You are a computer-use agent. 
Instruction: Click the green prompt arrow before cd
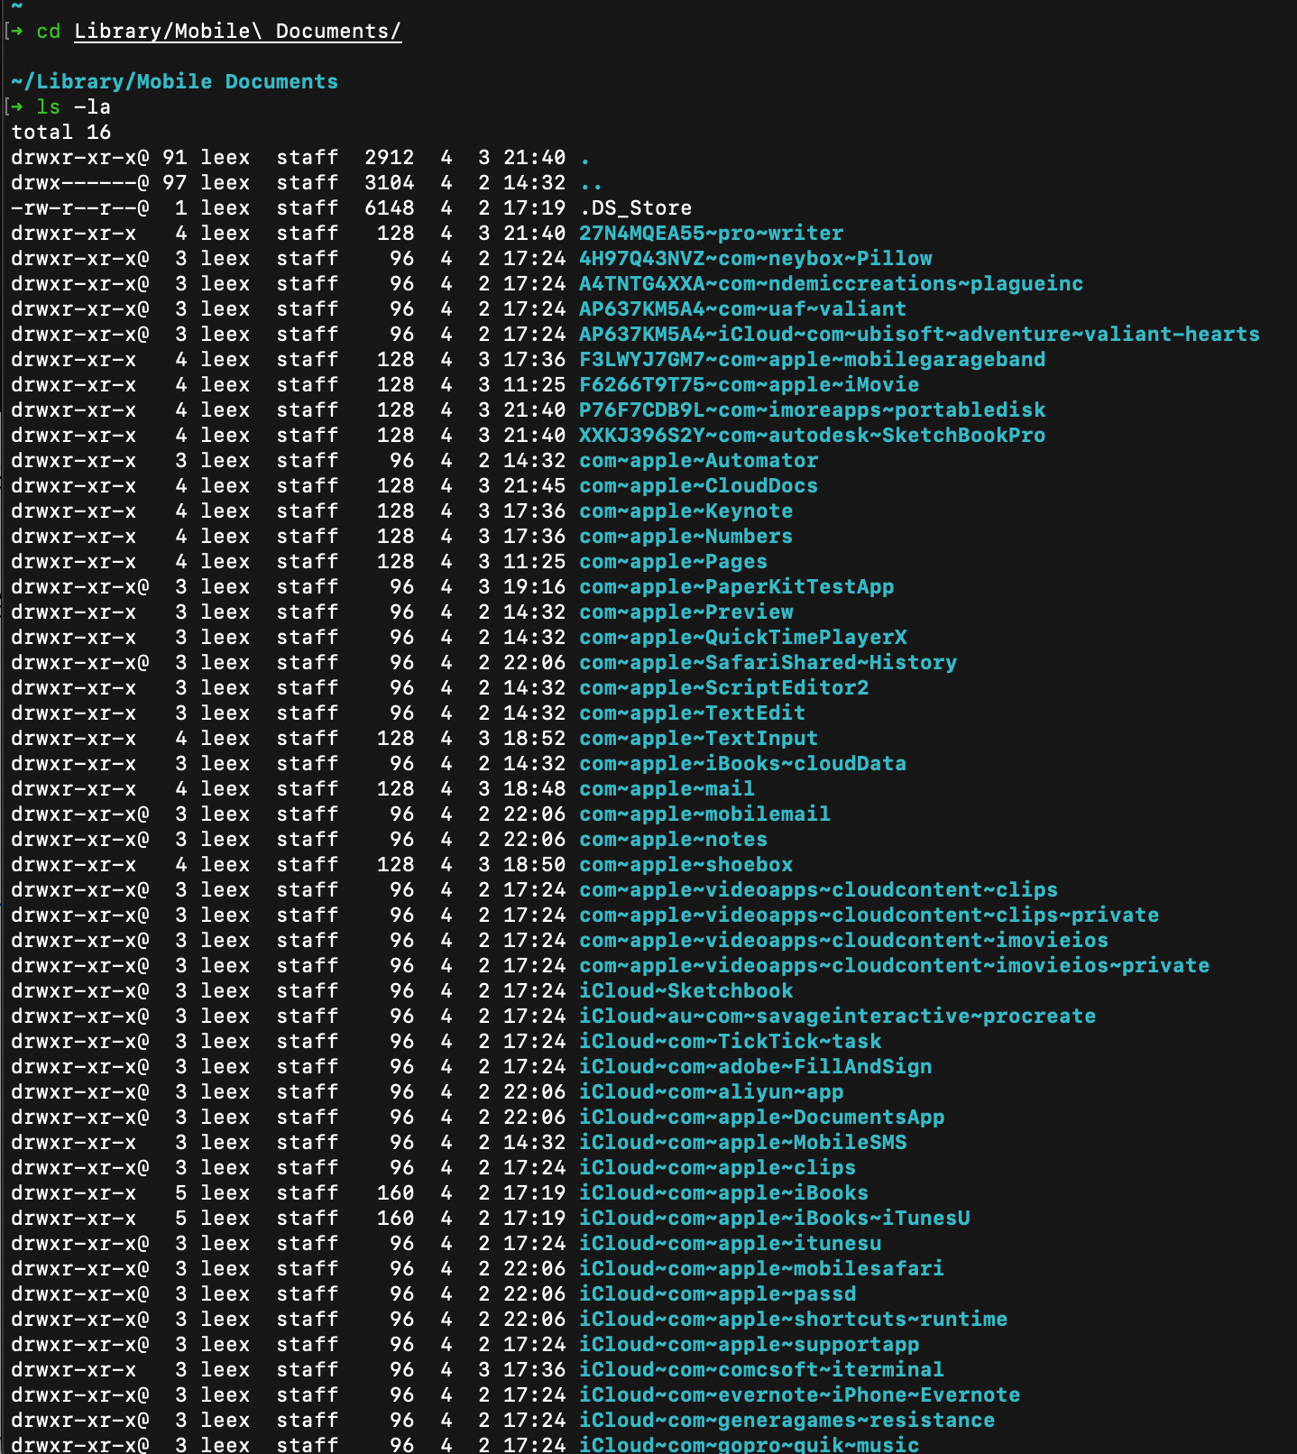[16, 32]
